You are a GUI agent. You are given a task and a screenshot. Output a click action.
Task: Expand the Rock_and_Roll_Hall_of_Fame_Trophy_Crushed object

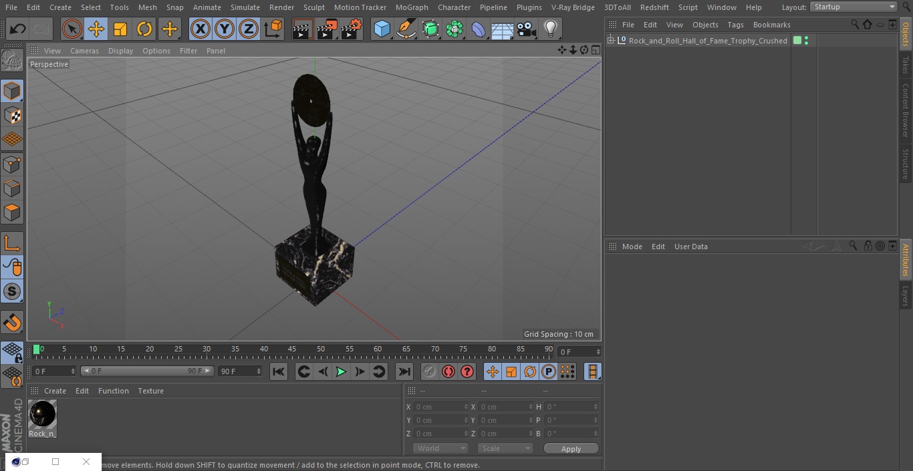[x=611, y=41]
